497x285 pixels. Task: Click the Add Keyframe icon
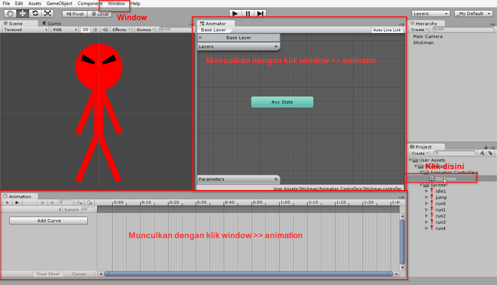tap(79, 203)
